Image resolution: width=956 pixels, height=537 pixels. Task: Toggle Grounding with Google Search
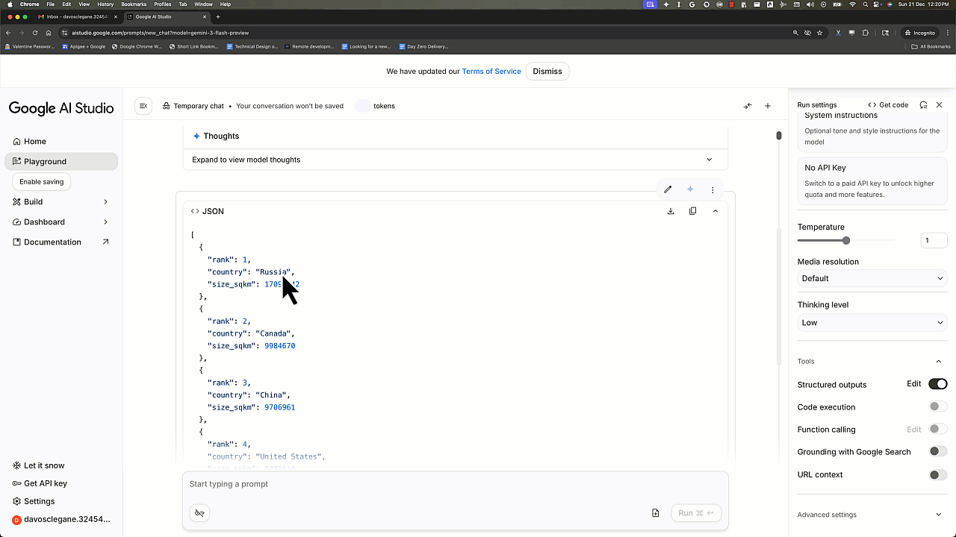pos(938,451)
